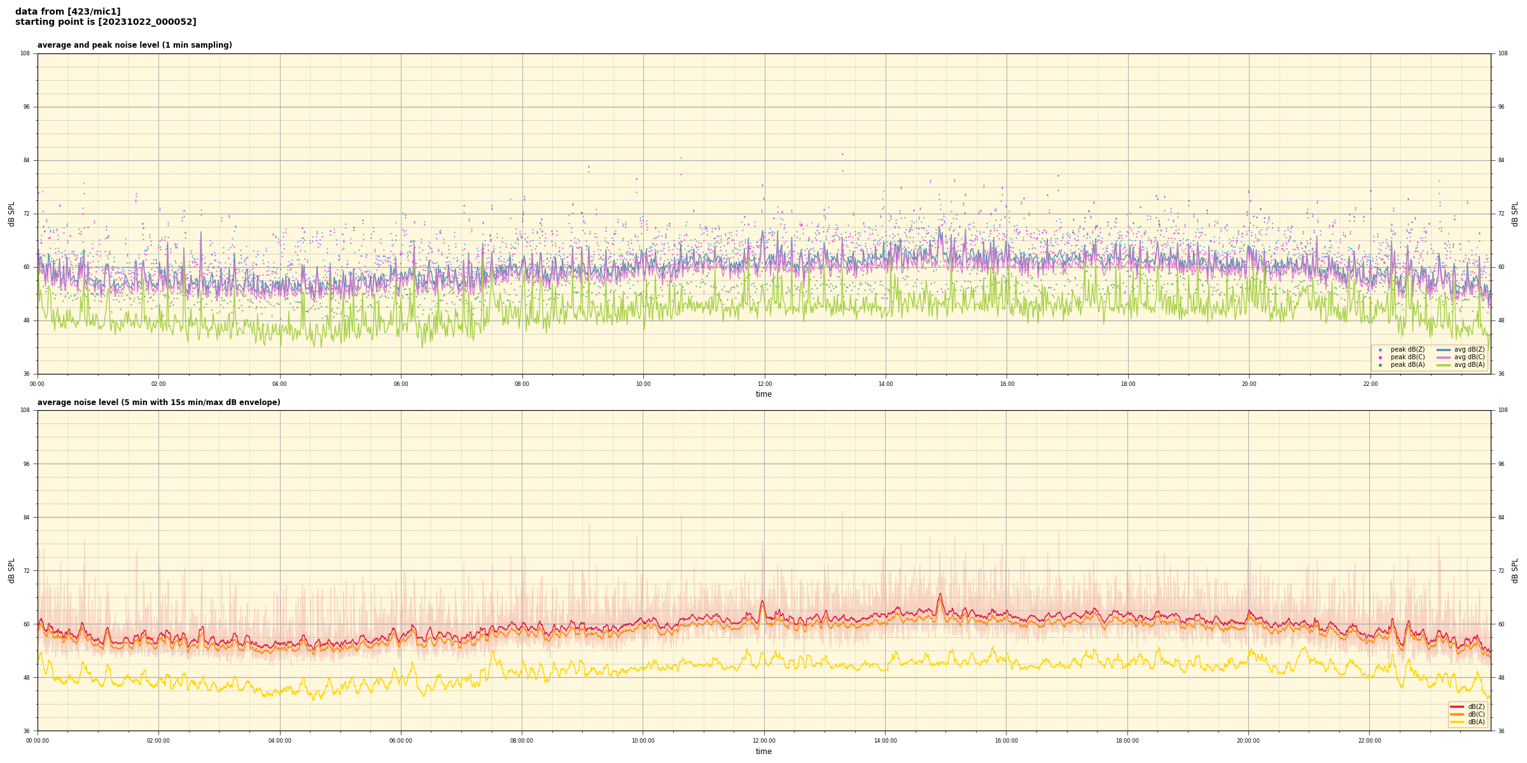1527x763 pixels.
Task: Click the 02:00:00 tick on lower time axis
Action: click(x=158, y=741)
